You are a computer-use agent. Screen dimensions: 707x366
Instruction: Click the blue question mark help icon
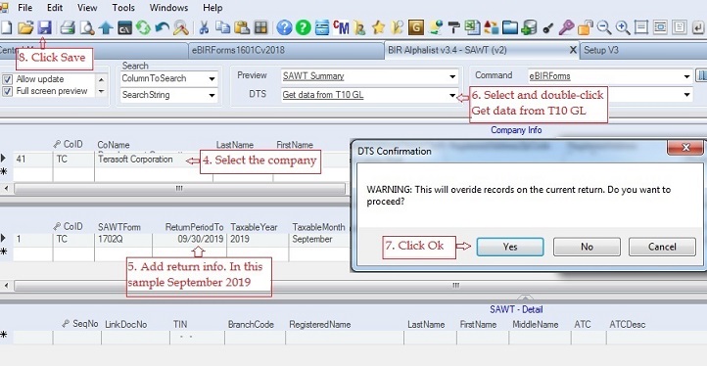(x=284, y=28)
